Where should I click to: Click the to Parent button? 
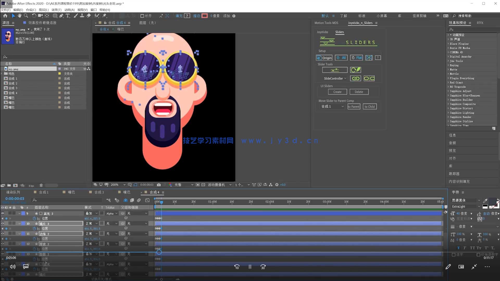coord(354,107)
